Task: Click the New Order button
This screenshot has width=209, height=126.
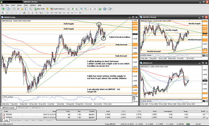Action: pyautogui.click(x=39, y=9)
